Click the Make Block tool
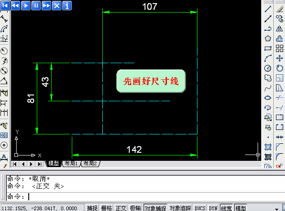Image resolution: width=285 pixels, height=211 pixels. click(268, 128)
